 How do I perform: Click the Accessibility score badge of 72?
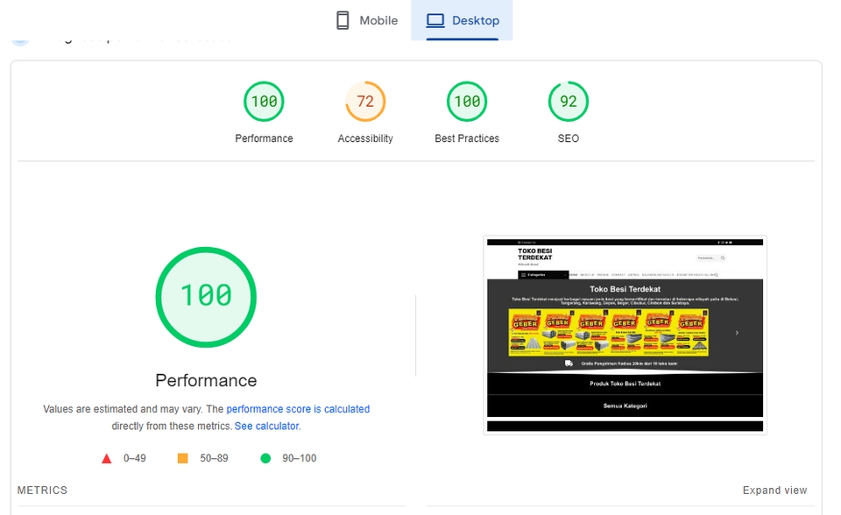coord(365,101)
